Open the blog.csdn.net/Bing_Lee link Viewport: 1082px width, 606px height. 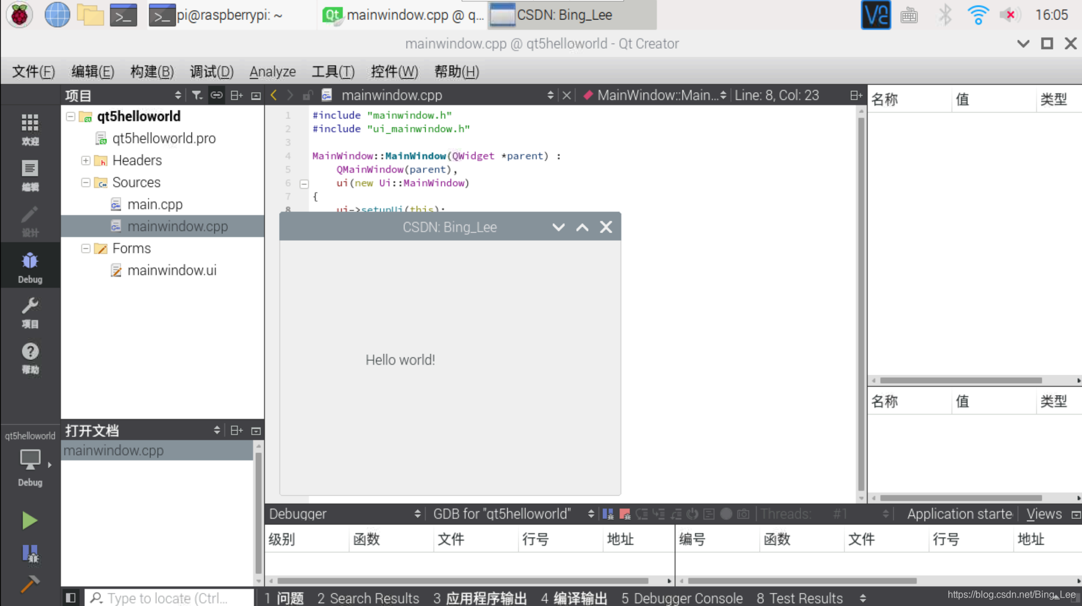point(1013,595)
